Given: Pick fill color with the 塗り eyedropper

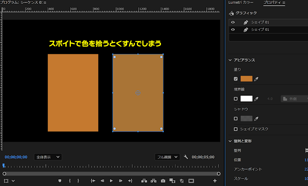Looking at the screenshot, I should pos(256,79).
